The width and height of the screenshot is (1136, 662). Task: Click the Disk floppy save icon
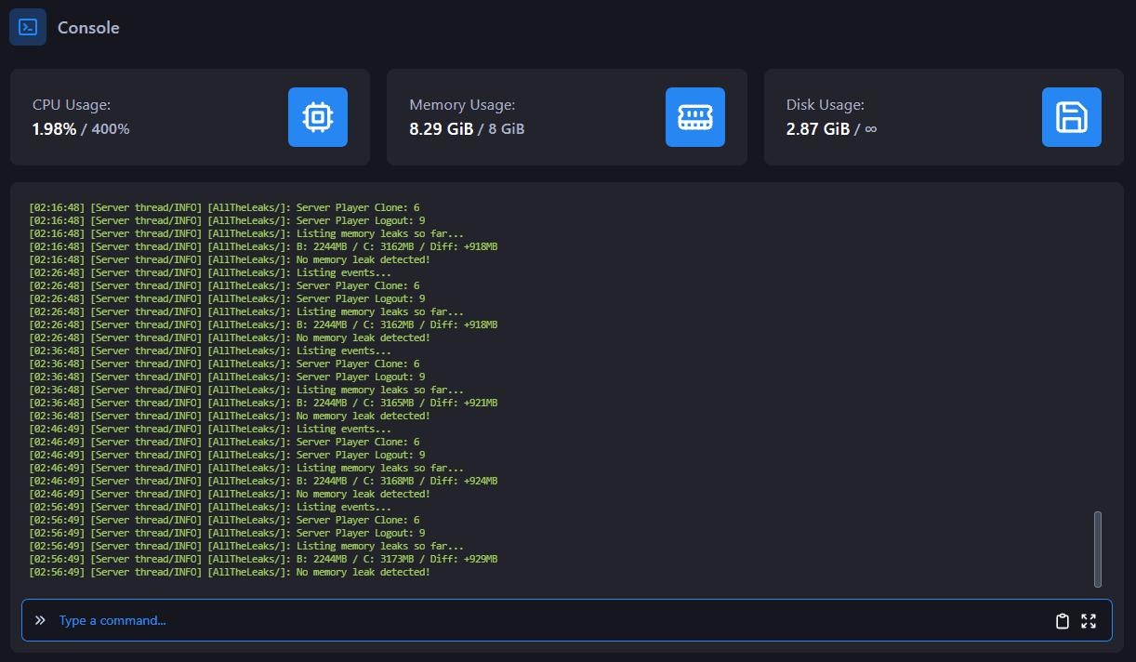1072,117
